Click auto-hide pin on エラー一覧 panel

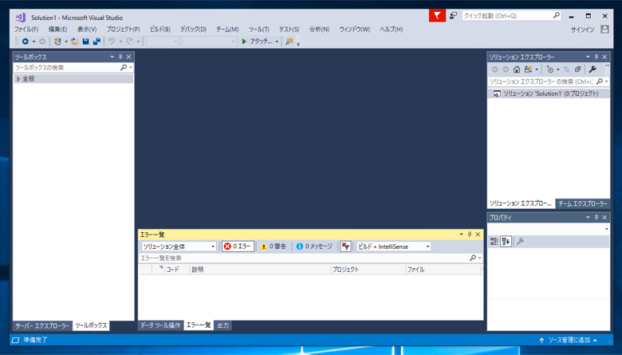point(470,235)
